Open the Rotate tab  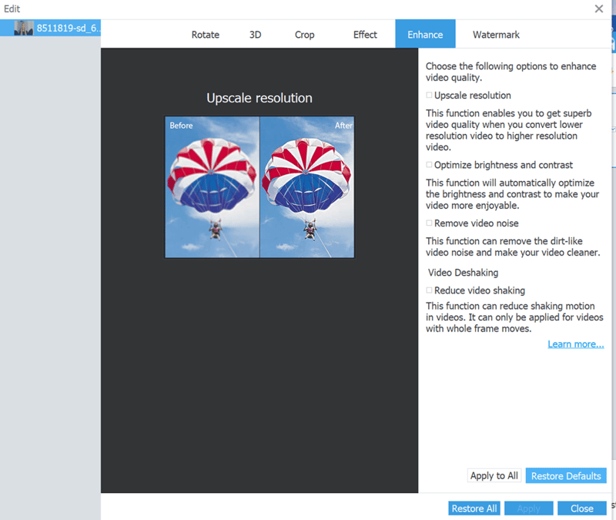(x=206, y=35)
